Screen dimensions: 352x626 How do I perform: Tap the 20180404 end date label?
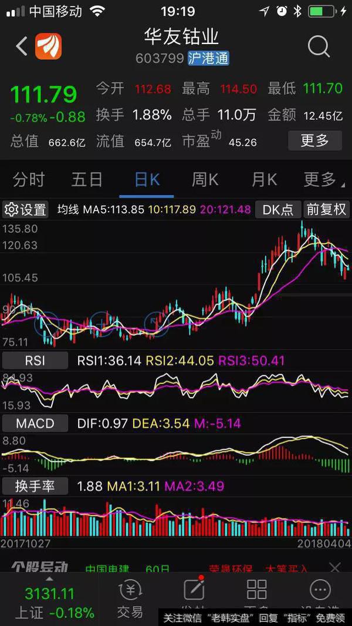click(324, 543)
